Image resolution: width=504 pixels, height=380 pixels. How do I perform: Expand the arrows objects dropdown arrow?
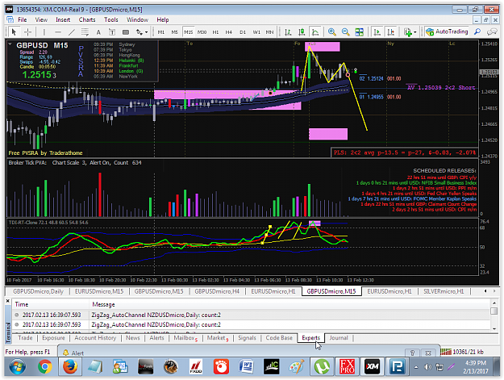point(146,32)
